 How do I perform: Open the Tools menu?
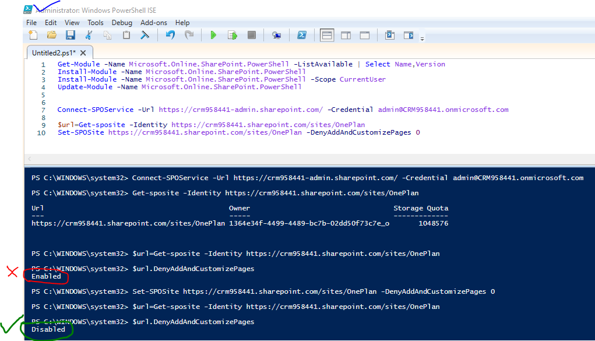95,23
